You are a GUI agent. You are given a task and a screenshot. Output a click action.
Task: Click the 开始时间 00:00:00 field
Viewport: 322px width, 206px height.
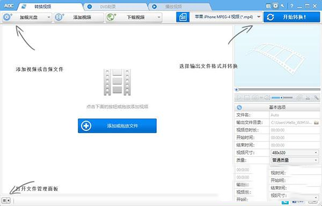tap(295, 138)
